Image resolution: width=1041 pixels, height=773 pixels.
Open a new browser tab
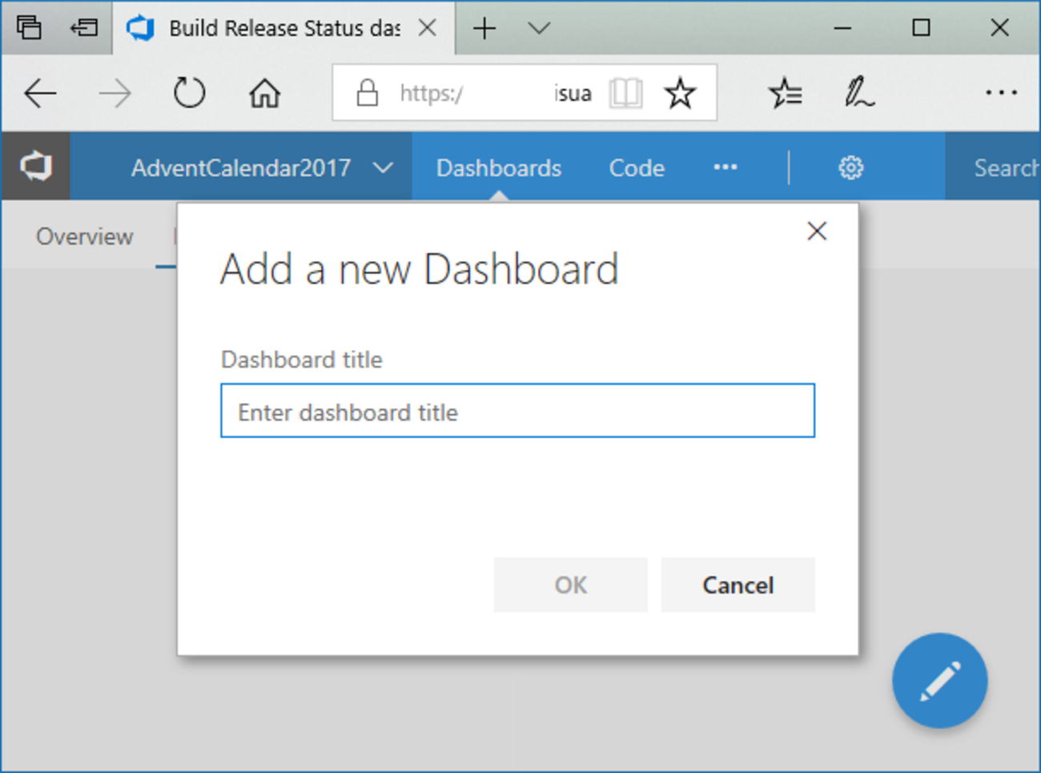pos(484,29)
